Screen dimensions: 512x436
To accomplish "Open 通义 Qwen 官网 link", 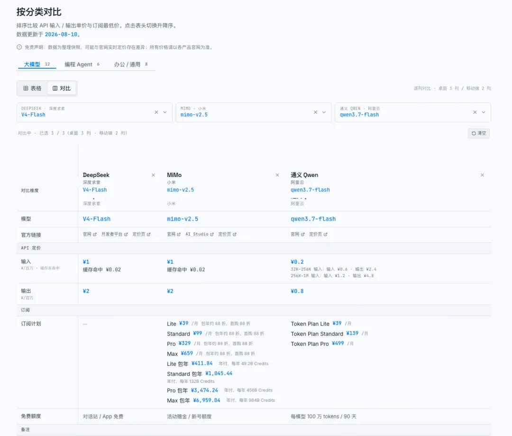I will click(x=297, y=234).
